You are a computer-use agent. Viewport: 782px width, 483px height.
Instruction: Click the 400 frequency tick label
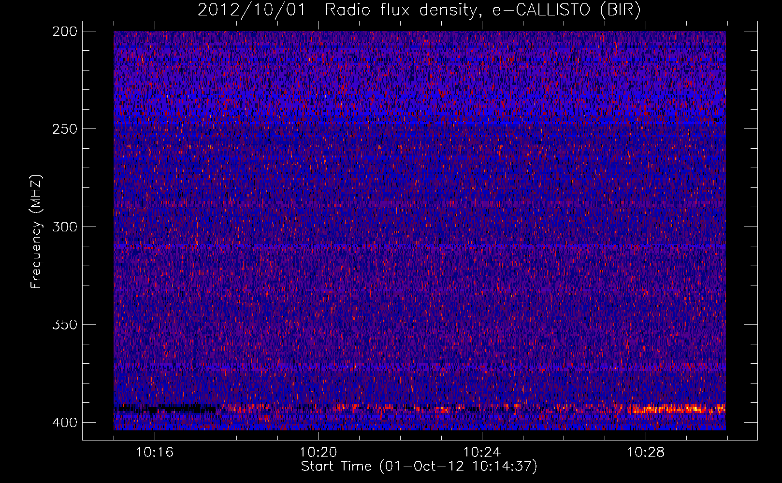click(x=65, y=423)
